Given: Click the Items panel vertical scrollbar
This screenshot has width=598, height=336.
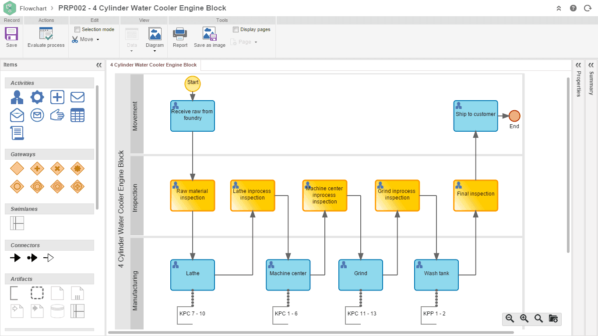Looking at the screenshot, I should pos(97,147).
